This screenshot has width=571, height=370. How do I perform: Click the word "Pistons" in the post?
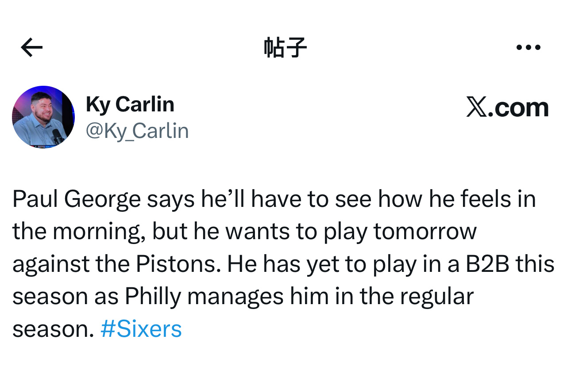tap(177, 264)
